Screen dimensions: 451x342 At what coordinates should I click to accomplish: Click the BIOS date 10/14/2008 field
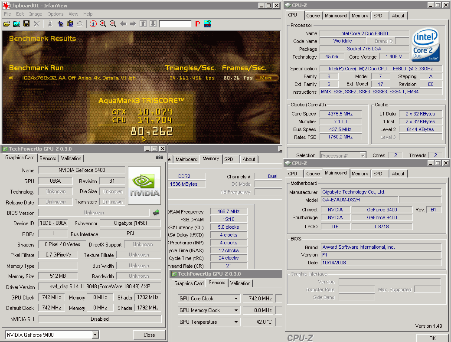(x=381, y=263)
